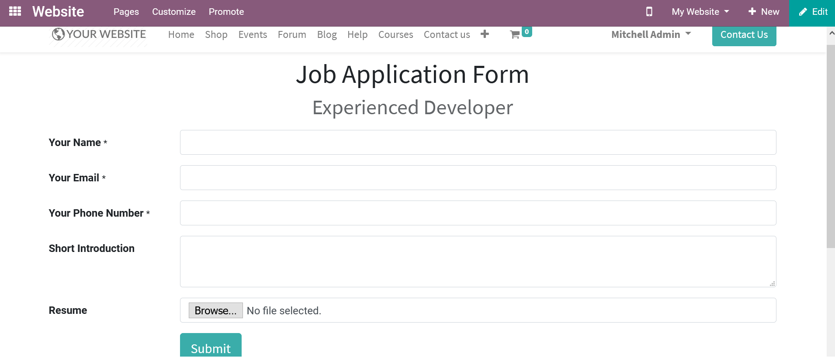
Task: Click the page vertical scrollbar
Action: tap(830, 148)
